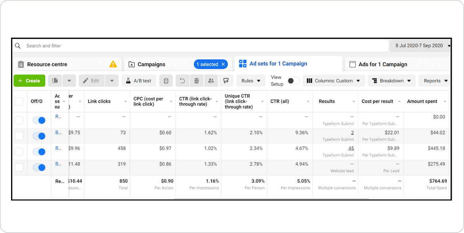Click the undo arrow icon
This screenshot has width=464, height=233.
click(x=182, y=81)
